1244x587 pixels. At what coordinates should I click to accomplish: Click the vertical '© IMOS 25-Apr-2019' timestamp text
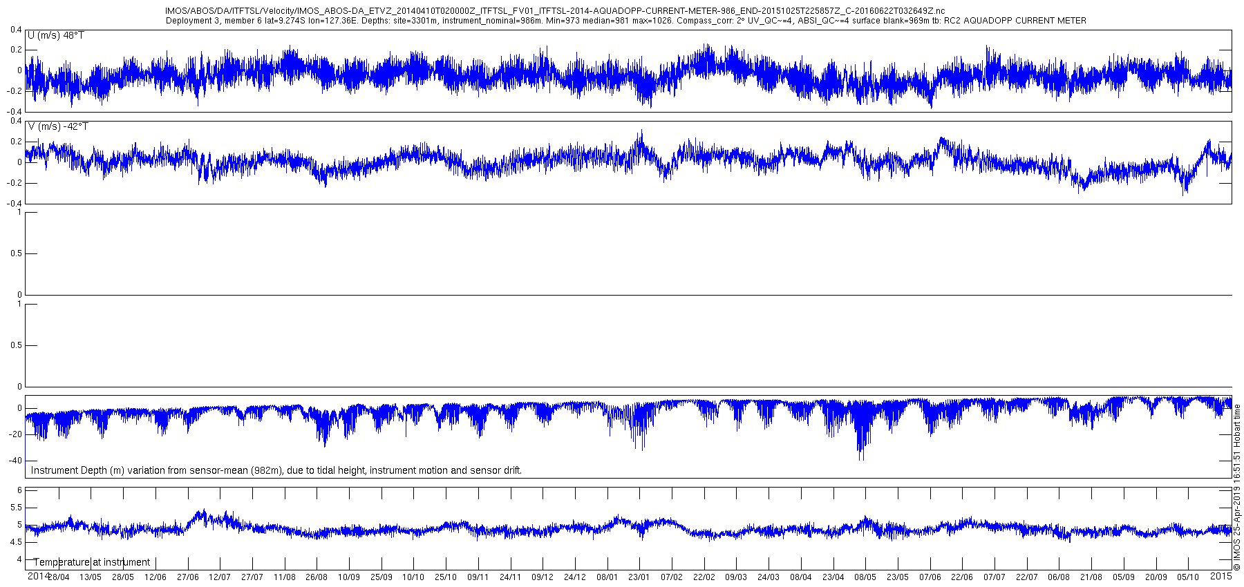coord(1237,487)
